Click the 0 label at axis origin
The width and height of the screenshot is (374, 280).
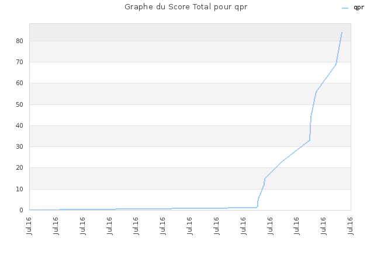(x=21, y=210)
